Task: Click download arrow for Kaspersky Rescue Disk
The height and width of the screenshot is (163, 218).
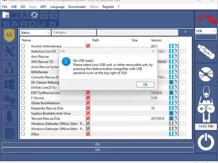Action: pos(171,108)
